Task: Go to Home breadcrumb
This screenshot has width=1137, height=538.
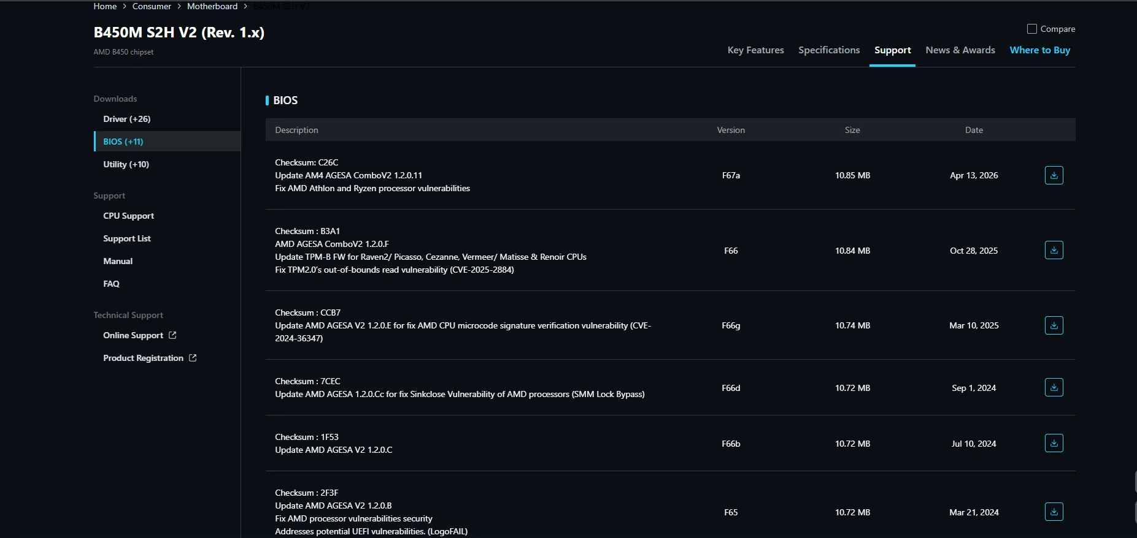Action: (105, 6)
